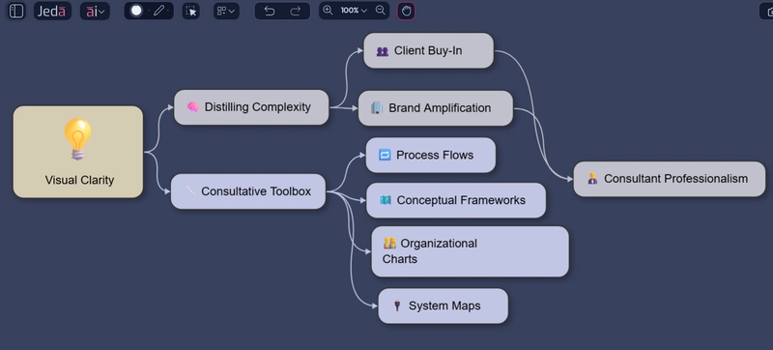Select the Process Flows node
The width and height of the screenshot is (773, 350).
(x=430, y=156)
